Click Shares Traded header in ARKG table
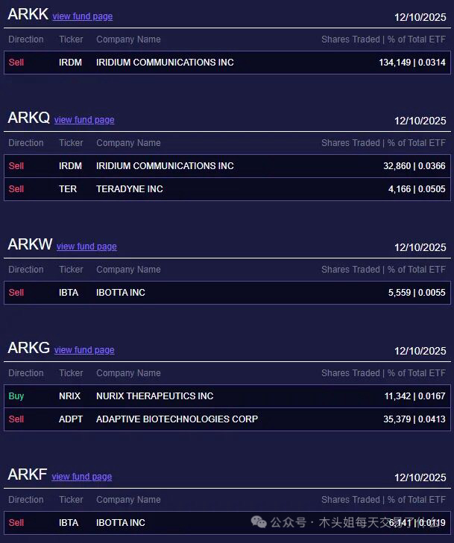The image size is (454, 543). [x=350, y=373]
